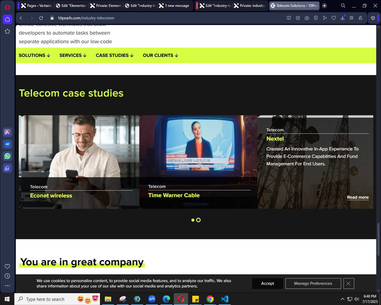The image size is (381, 305).
Task: Open downloads icon in toolbar
Action: coord(343,18)
